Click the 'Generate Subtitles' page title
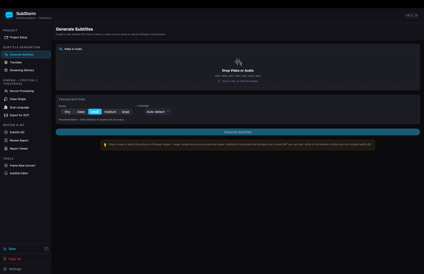The image size is (424, 274). click(74, 29)
